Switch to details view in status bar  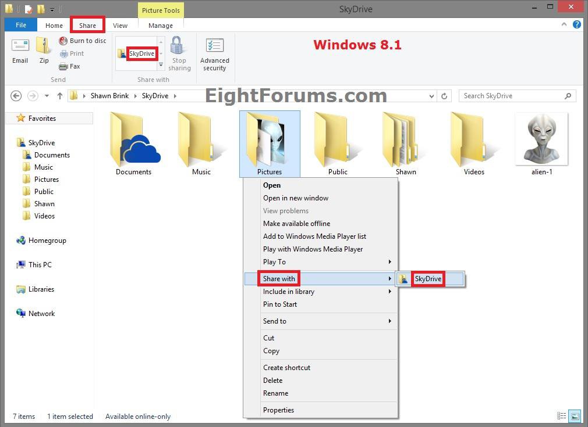pyautogui.click(x=562, y=416)
